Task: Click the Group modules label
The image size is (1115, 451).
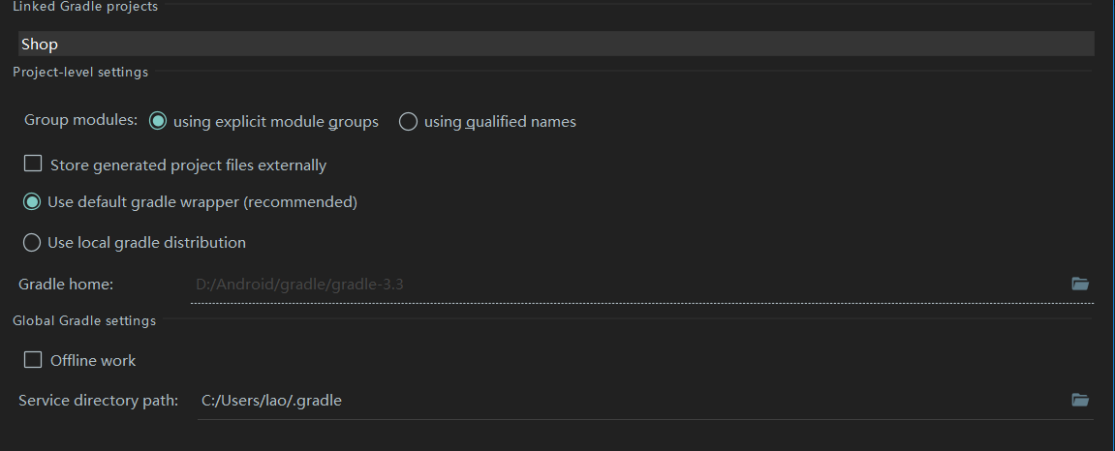Action: pos(81,120)
